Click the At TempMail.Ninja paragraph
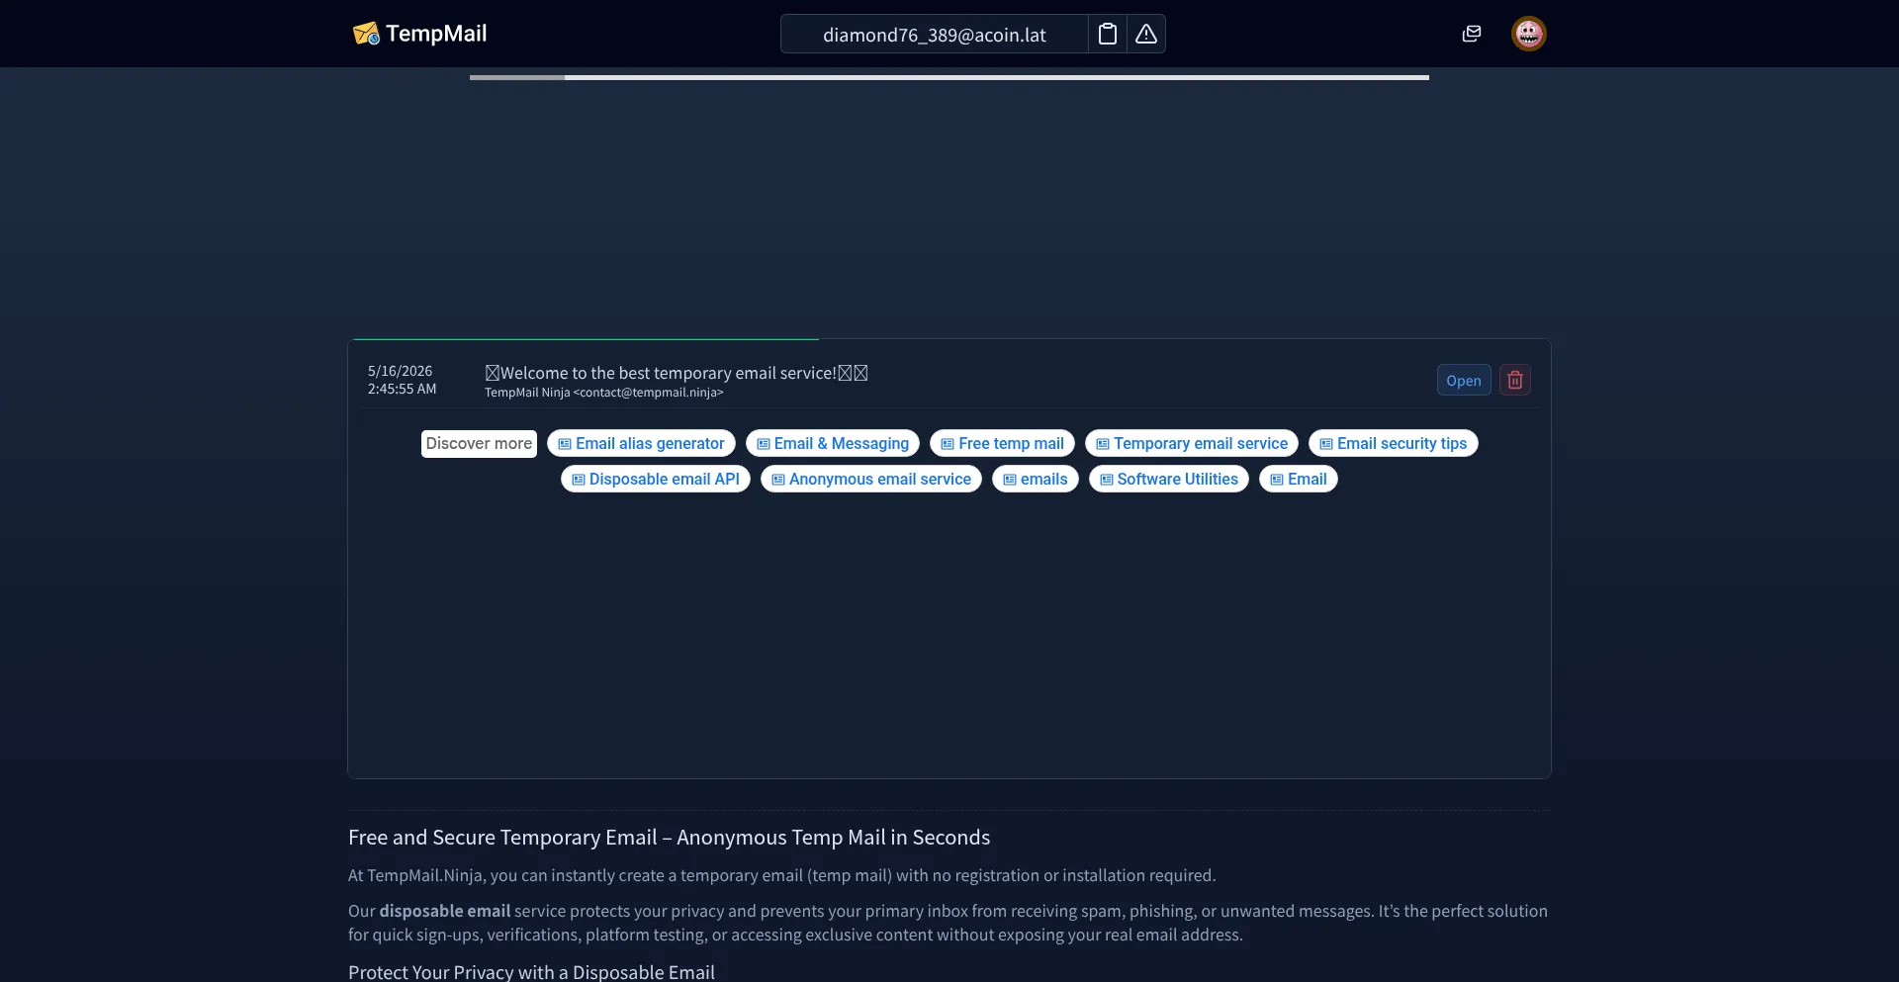 (781, 875)
